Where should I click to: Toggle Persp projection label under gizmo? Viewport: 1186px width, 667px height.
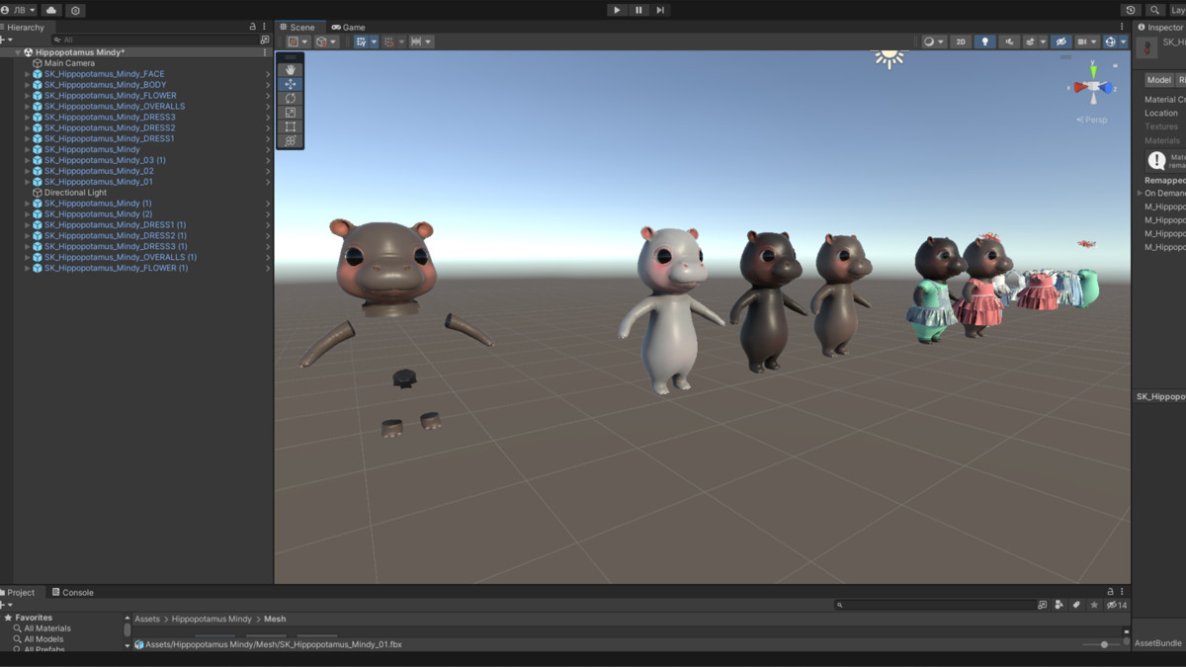pyautogui.click(x=1092, y=120)
